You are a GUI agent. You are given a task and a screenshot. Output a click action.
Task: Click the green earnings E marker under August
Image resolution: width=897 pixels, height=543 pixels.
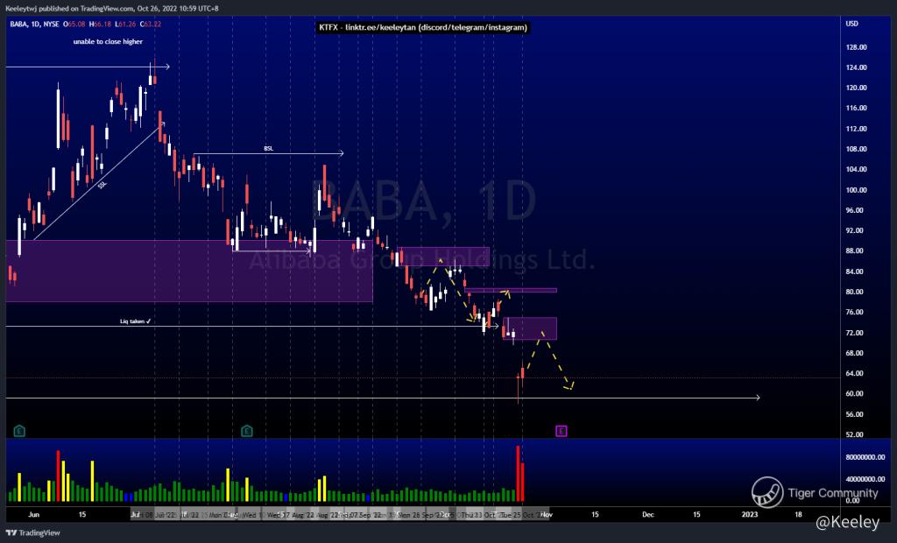(246, 431)
